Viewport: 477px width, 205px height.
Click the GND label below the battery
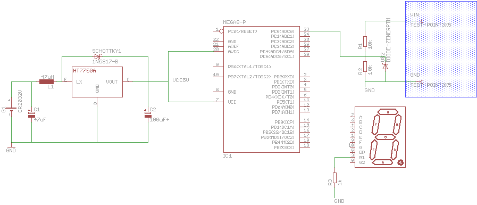point(11,151)
